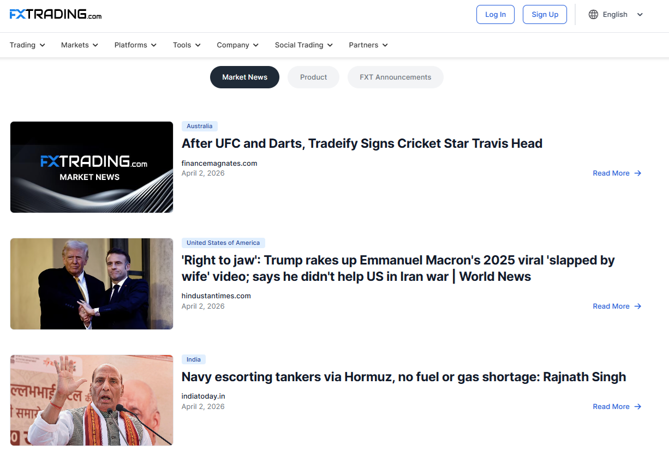Viewport: 669px width, 451px height.
Task: Switch to FXT Announcements tab
Action: coord(396,77)
